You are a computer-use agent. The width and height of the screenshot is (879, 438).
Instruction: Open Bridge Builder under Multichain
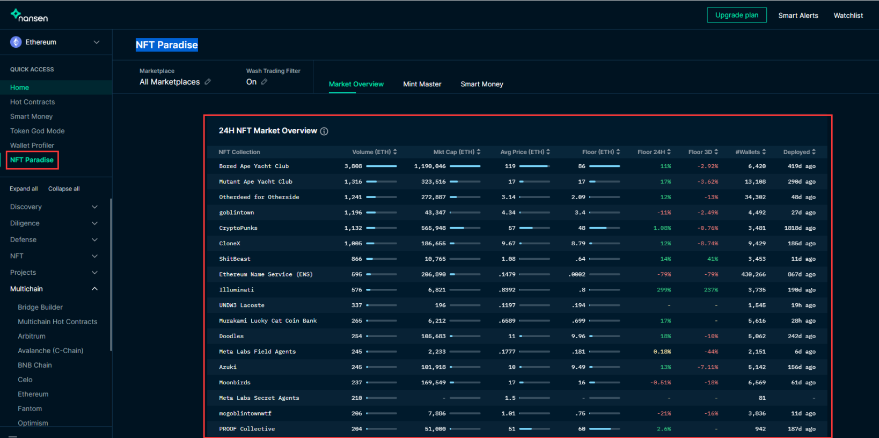40,307
